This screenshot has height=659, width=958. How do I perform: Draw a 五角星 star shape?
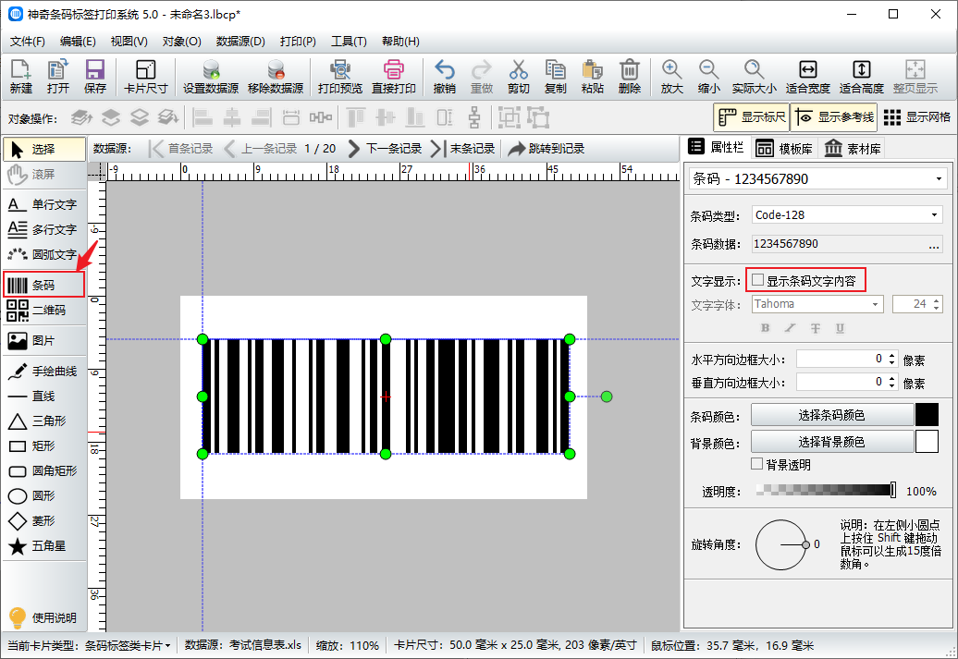pyautogui.click(x=43, y=545)
